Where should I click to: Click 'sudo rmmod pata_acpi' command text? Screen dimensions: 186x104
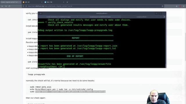click(41, 87)
